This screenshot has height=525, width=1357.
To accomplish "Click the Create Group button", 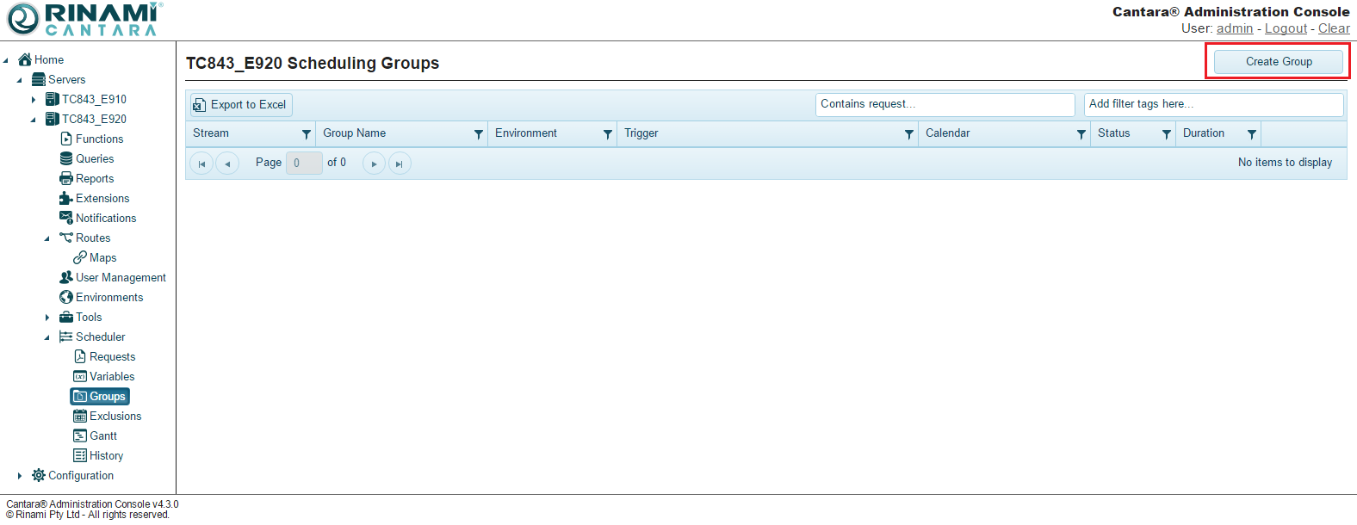I will (1278, 62).
